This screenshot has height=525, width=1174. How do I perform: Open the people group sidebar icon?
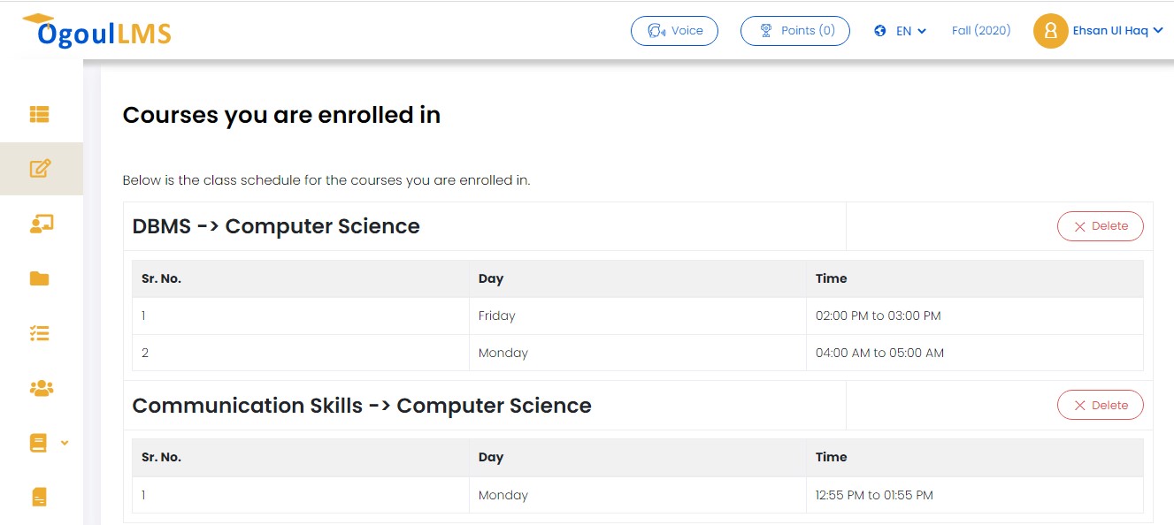point(41,388)
